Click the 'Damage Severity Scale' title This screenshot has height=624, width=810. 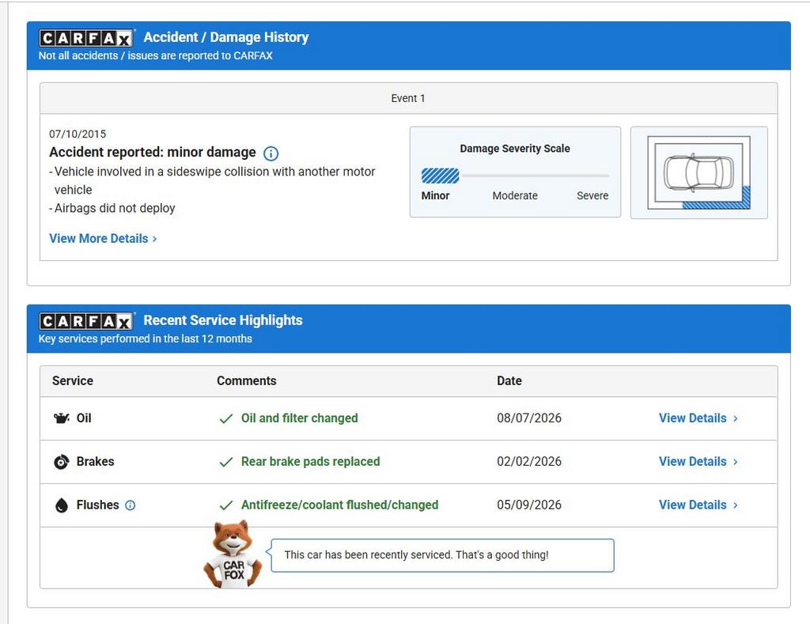coord(515,148)
